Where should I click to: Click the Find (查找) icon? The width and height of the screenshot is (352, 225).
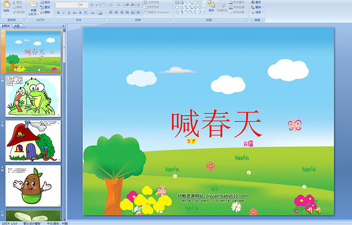(256, 2)
